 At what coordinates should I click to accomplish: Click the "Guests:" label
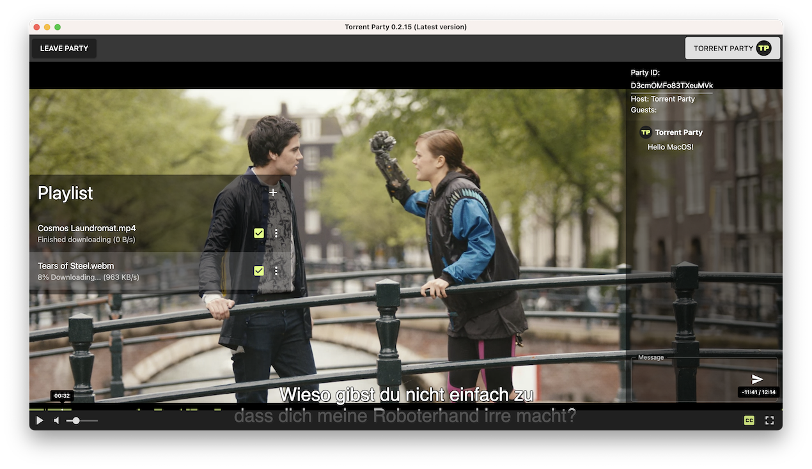[x=644, y=110]
